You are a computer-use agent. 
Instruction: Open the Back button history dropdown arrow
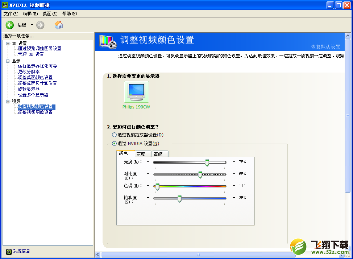click(x=32, y=25)
